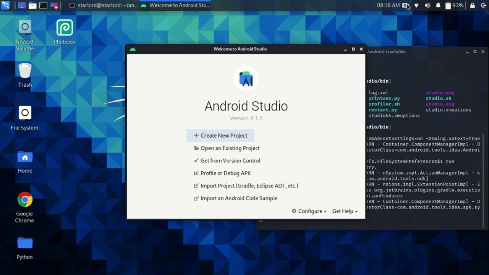Select Profile or Debug APK
489x275 pixels.
[222, 173]
